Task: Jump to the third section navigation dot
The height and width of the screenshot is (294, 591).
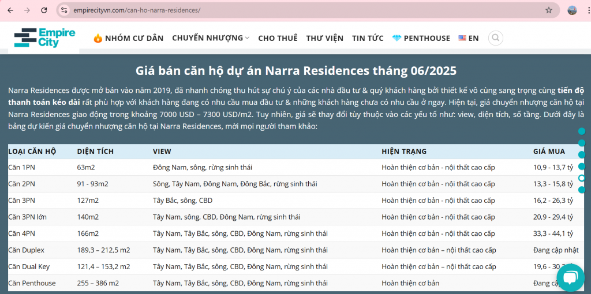Action: [x=582, y=154]
